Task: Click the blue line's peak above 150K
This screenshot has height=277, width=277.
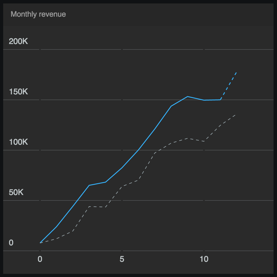Action: pyautogui.click(x=188, y=96)
